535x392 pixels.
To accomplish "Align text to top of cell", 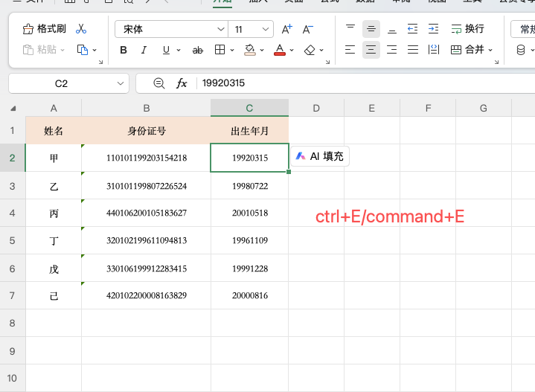I will (350, 29).
